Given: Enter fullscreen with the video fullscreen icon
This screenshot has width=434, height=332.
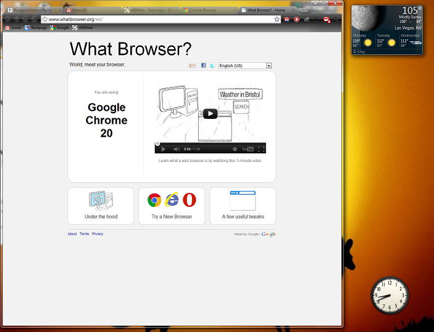Looking at the screenshot, I should tap(261, 149).
